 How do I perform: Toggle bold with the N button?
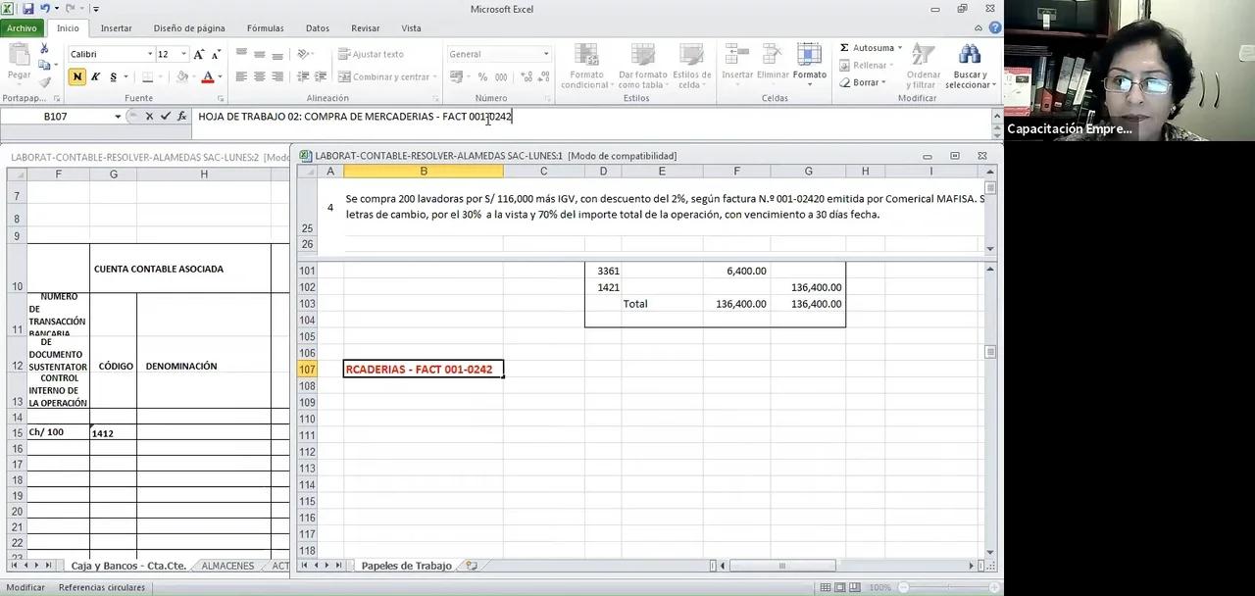point(77,75)
